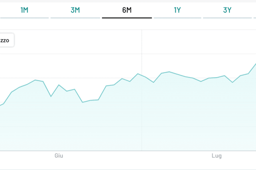Screen dimensions: 256x170
Task: Click the first sharp dip of the price line
Action: (51, 96)
